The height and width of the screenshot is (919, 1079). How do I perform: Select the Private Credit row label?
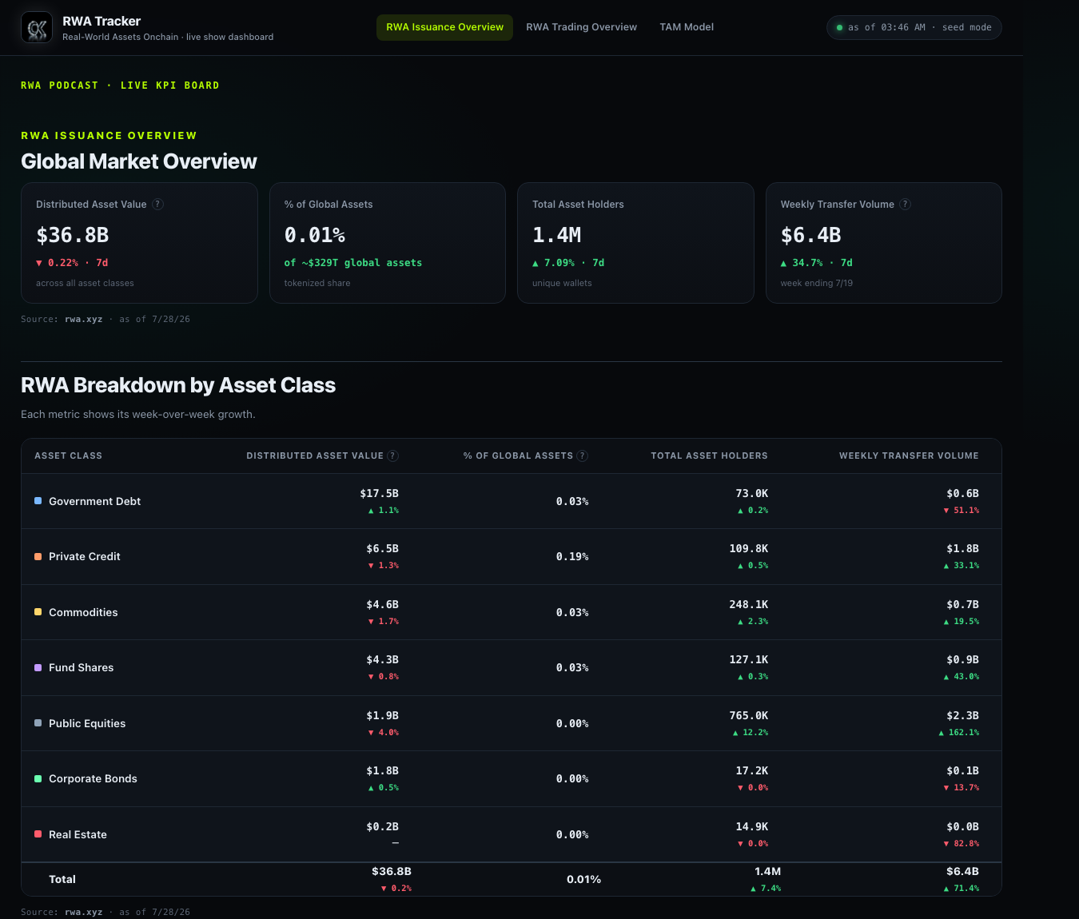(x=84, y=556)
